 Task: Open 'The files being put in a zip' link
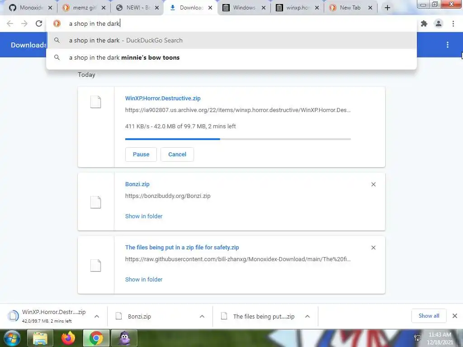pyautogui.click(x=182, y=247)
